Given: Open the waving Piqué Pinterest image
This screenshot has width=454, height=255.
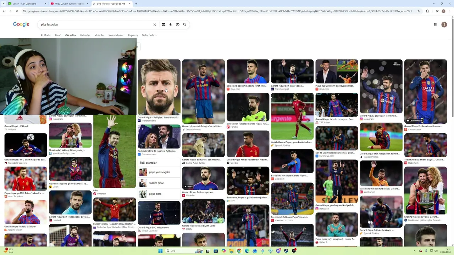Looking at the screenshot, I should 115,151.
